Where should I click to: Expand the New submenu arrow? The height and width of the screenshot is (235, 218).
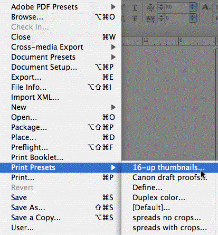[113, 107]
